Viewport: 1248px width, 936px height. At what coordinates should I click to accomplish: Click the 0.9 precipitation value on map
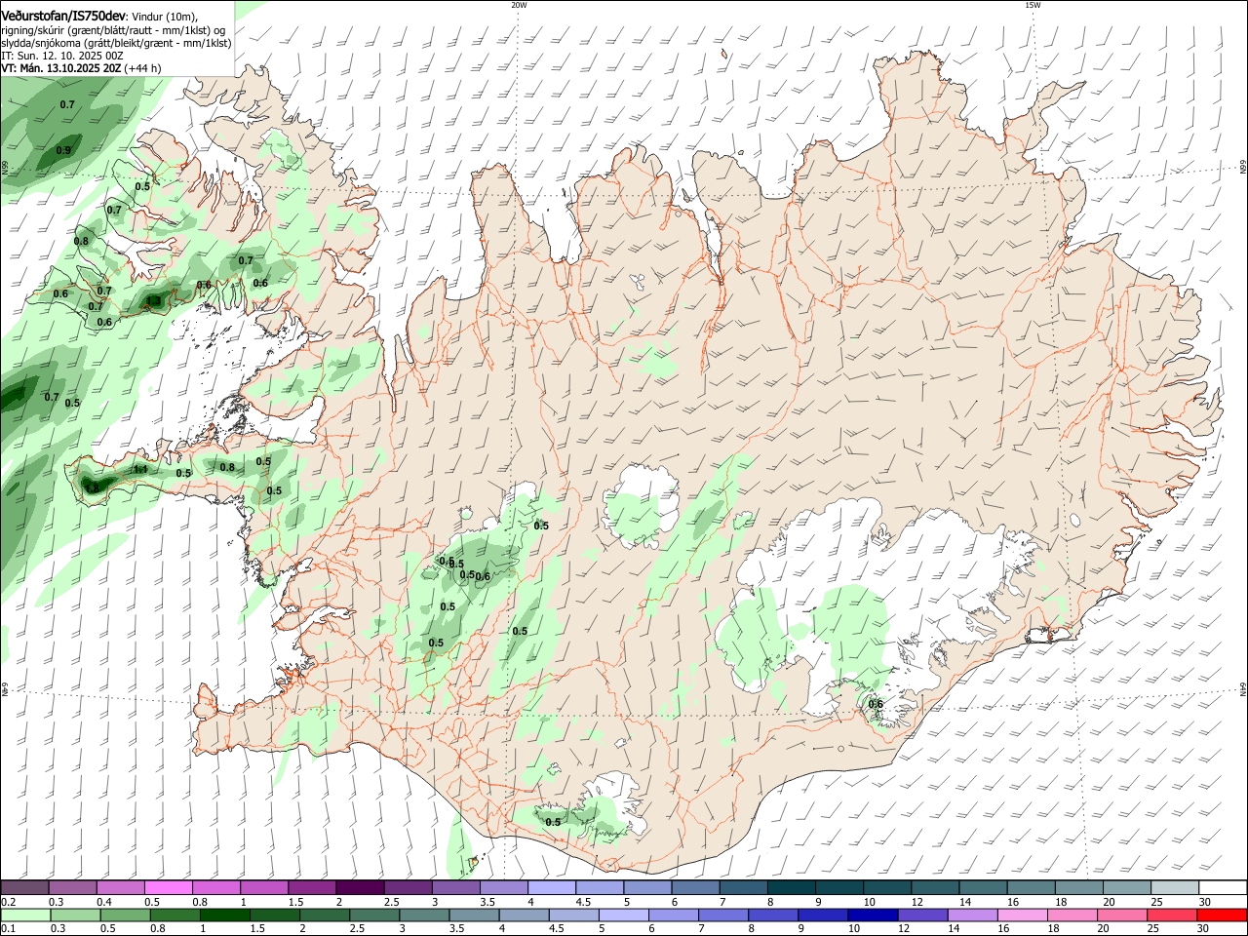pyautogui.click(x=63, y=150)
